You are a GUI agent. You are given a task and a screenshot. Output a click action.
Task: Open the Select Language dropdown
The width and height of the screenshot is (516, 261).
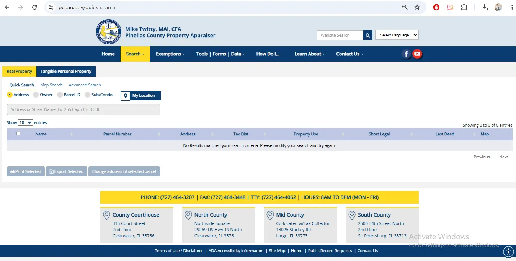coord(397,35)
